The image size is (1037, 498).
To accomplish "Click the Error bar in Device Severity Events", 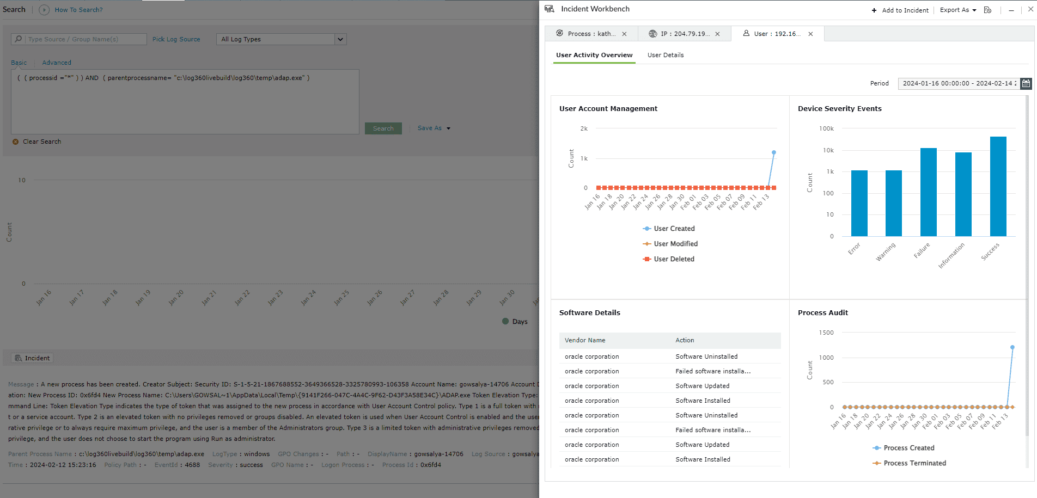I will 859,203.
